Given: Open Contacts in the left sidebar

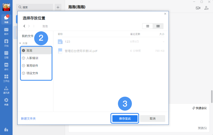Looking at the screenshot, I should tap(6, 90).
